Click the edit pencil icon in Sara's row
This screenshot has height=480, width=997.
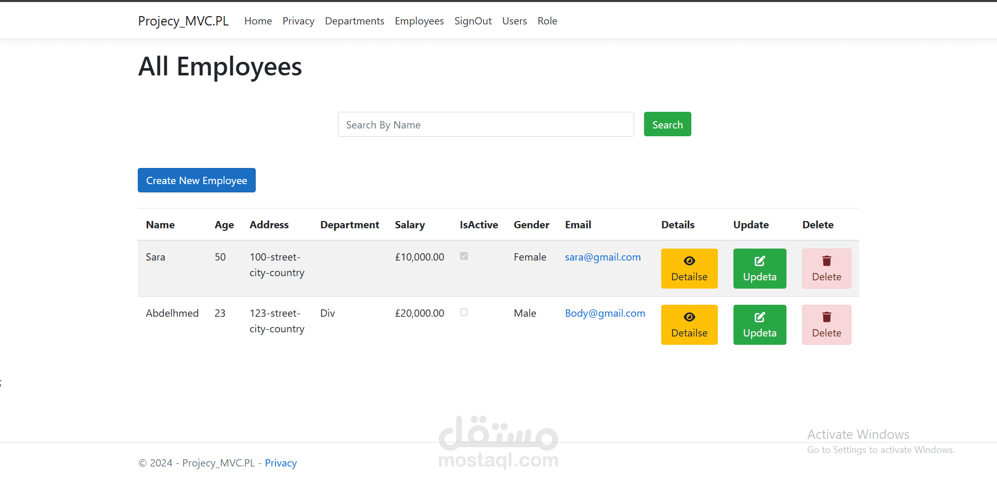759,261
